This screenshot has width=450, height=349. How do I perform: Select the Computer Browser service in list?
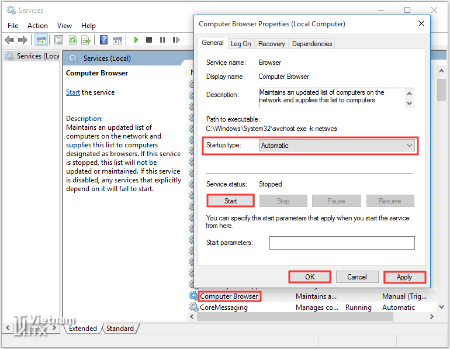click(x=229, y=296)
